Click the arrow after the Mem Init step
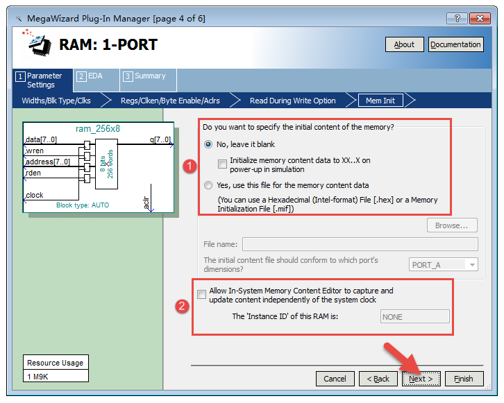The width and height of the screenshot is (504, 403). tap(410, 101)
